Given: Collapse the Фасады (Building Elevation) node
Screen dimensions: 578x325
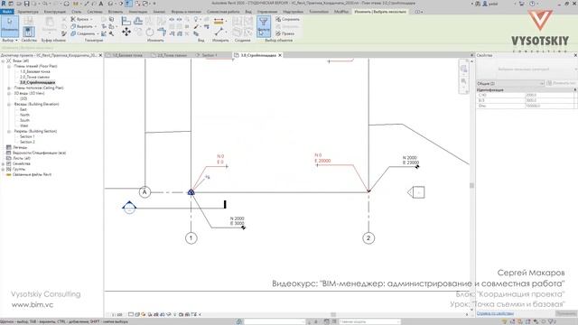Looking at the screenshot, I should click(x=9, y=105).
